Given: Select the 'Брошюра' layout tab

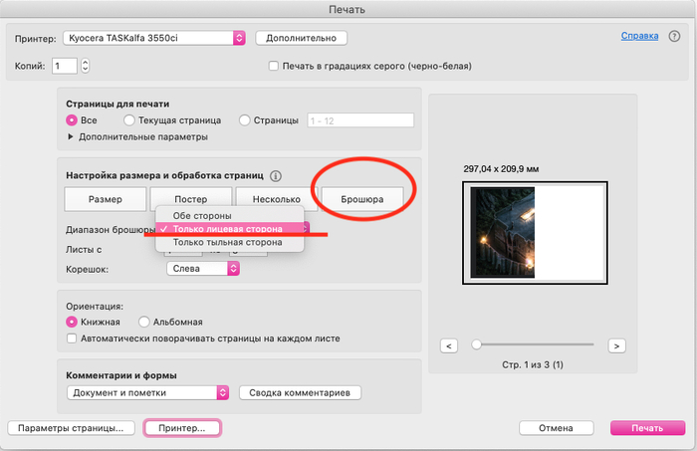Looking at the screenshot, I should point(362,199).
